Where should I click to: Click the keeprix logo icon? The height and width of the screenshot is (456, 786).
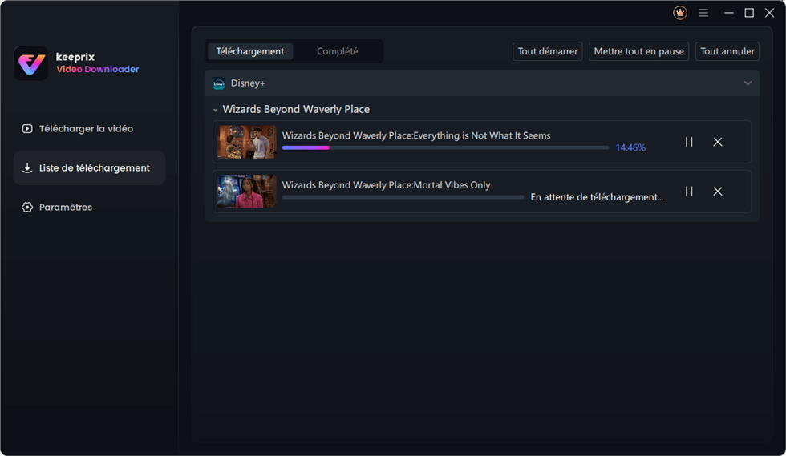pos(30,63)
